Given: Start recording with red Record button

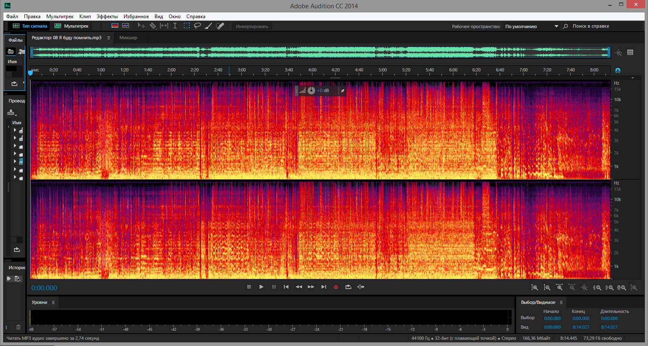Looking at the screenshot, I should [336, 287].
